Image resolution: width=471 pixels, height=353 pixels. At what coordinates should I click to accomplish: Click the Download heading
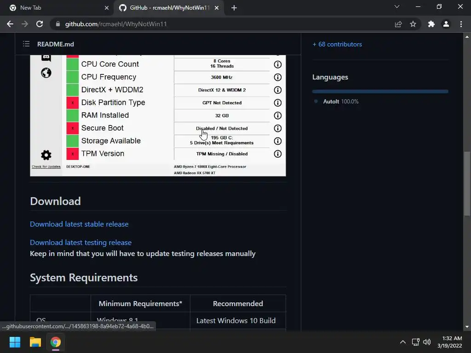tap(56, 201)
